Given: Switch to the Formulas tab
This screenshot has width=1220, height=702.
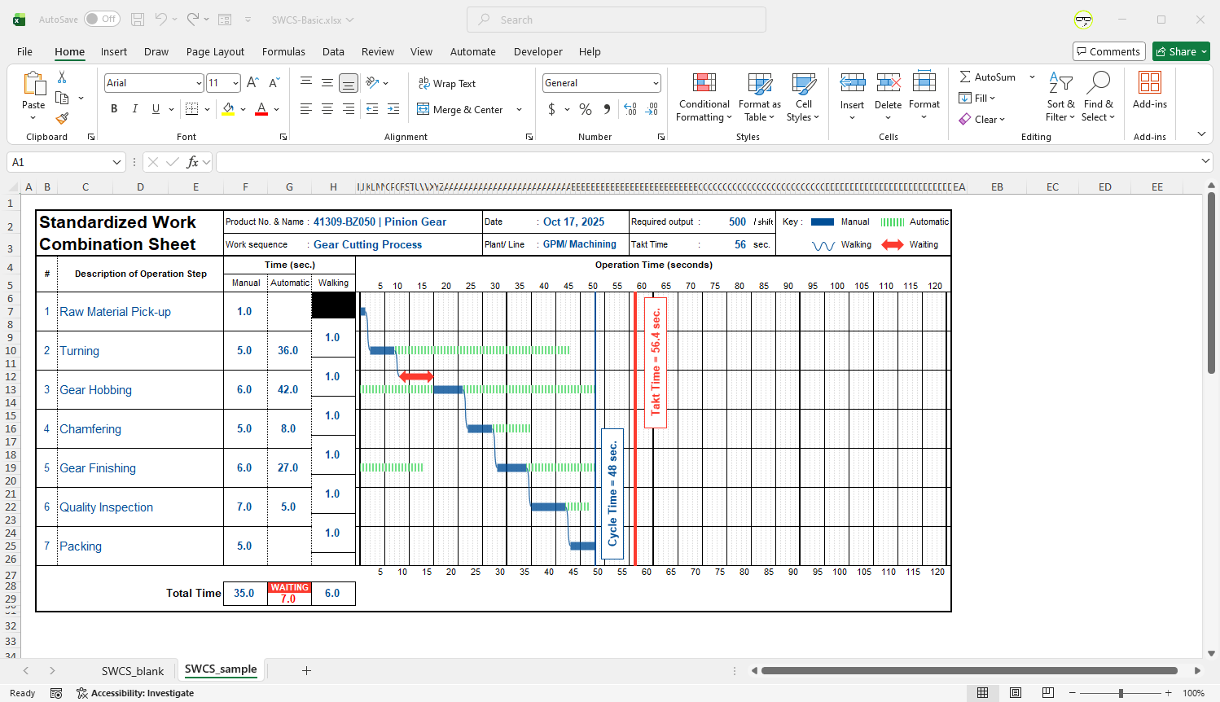Looking at the screenshot, I should pos(283,51).
